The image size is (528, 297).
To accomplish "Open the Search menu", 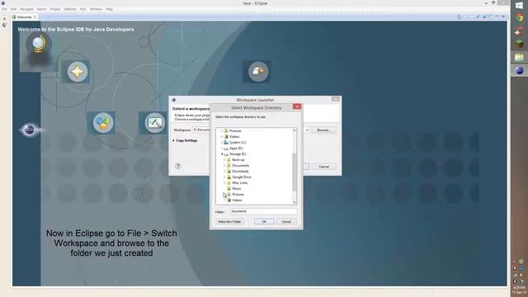I will [41, 9].
